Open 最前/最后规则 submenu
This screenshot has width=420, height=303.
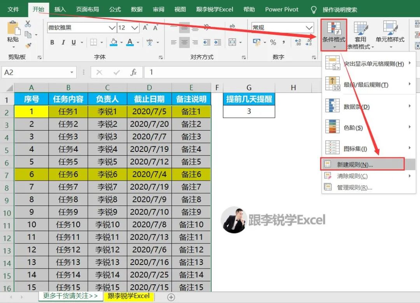[369, 84]
